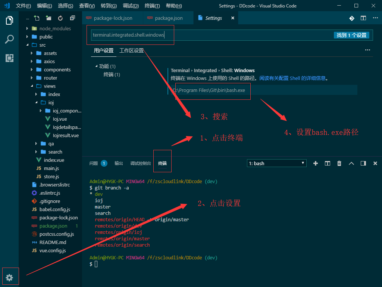Switch to the package.json editor tab
382x287 pixels.
tap(169, 18)
